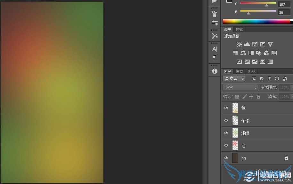Click the G value field showing 187
The height and width of the screenshot is (184, 293).
click(284, 4)
